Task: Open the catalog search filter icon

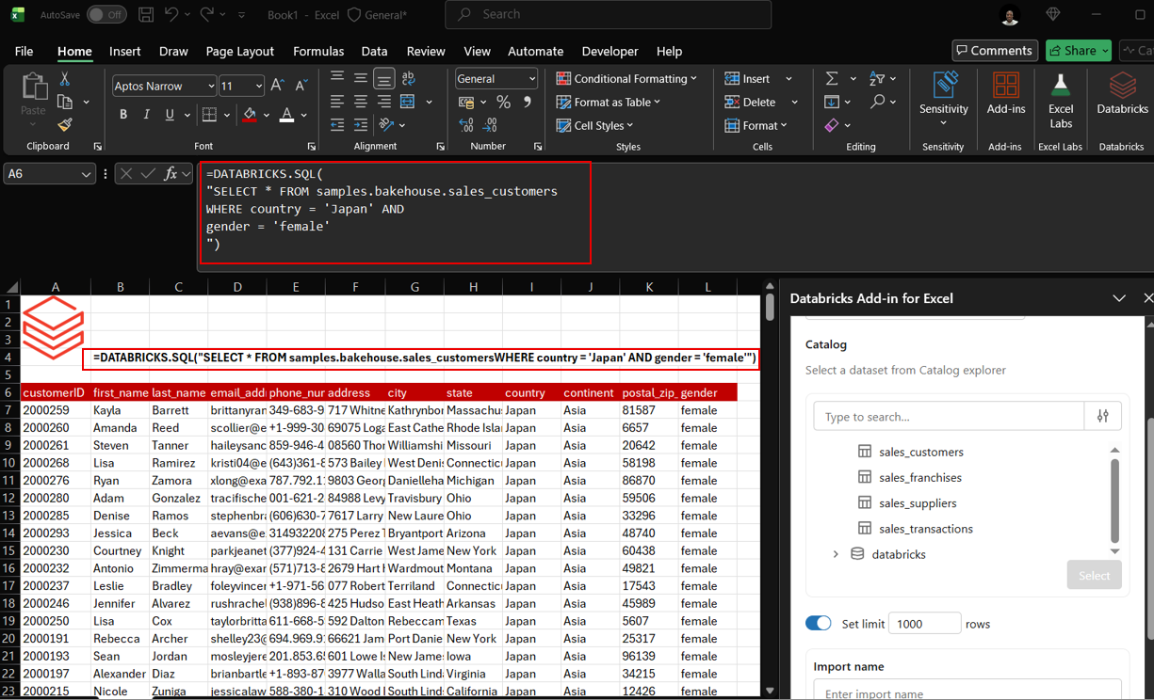Action: point(1103,416)
